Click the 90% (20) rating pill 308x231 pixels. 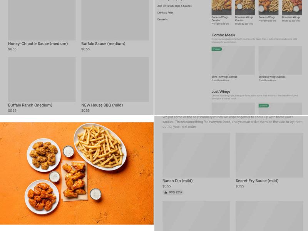pos(173,192)
